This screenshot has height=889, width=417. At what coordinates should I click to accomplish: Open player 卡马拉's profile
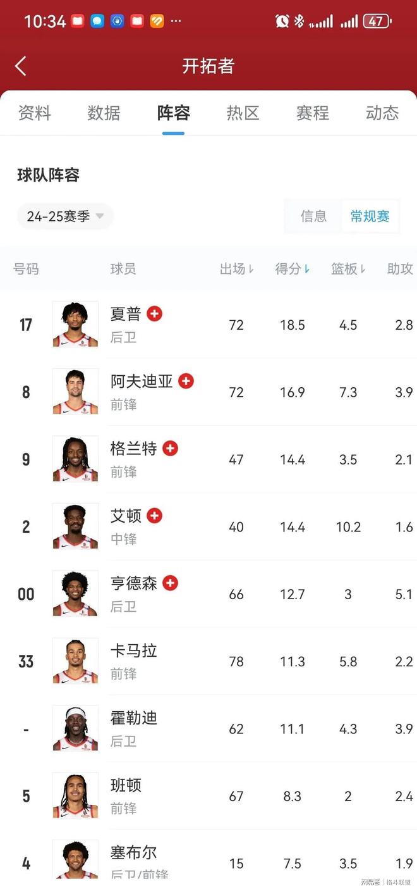[133, 650]
